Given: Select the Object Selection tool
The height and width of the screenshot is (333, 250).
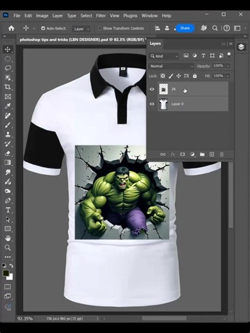Looking at the screenshot, I should [x=8, y=77].
